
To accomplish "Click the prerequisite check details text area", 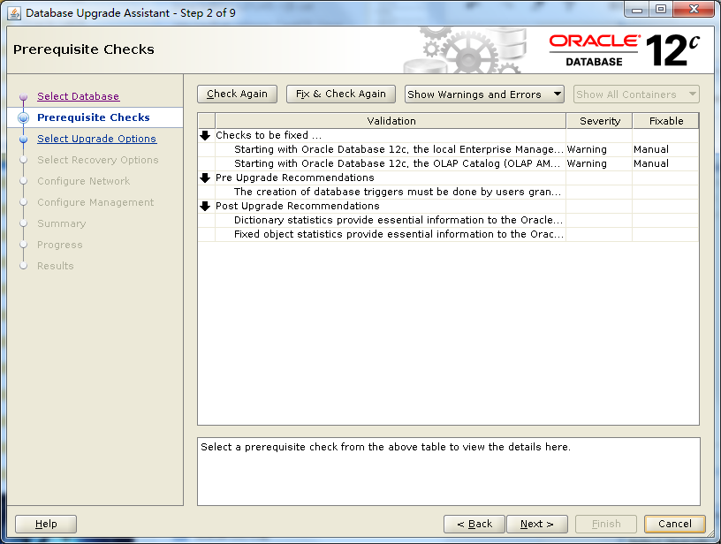I will (448, 472).
